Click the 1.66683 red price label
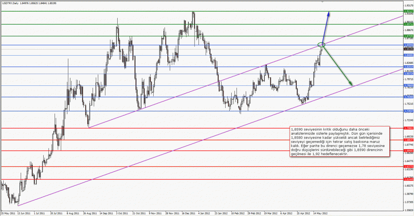 coord(408,150)
